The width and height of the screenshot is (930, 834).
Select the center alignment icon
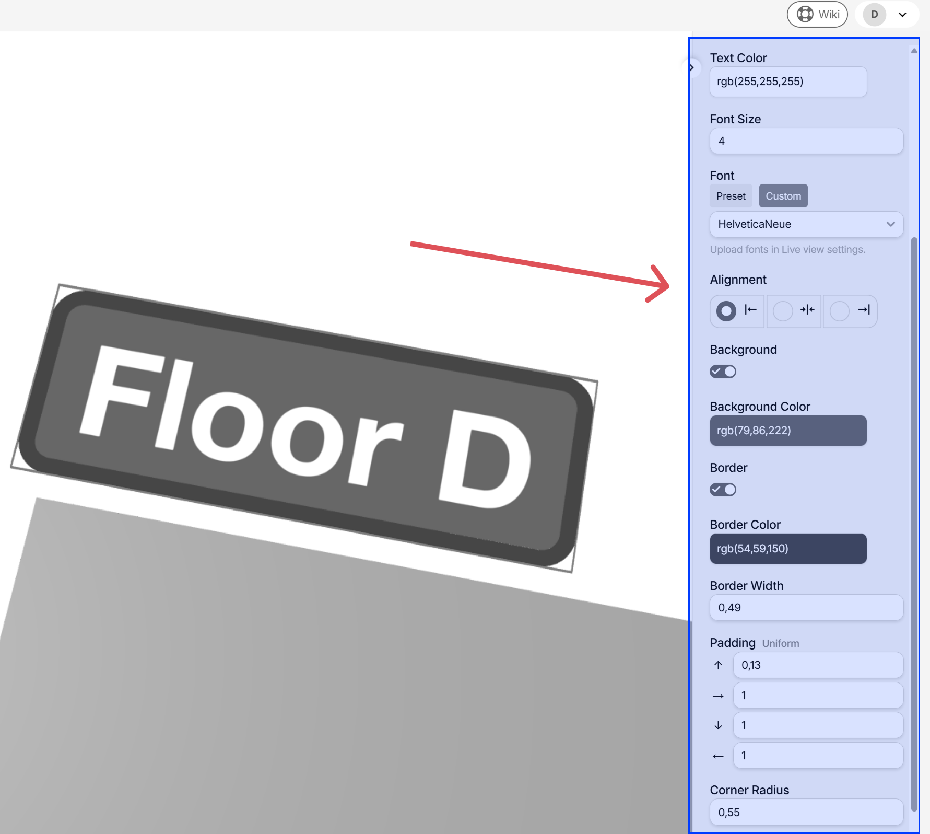coord(808,311)
